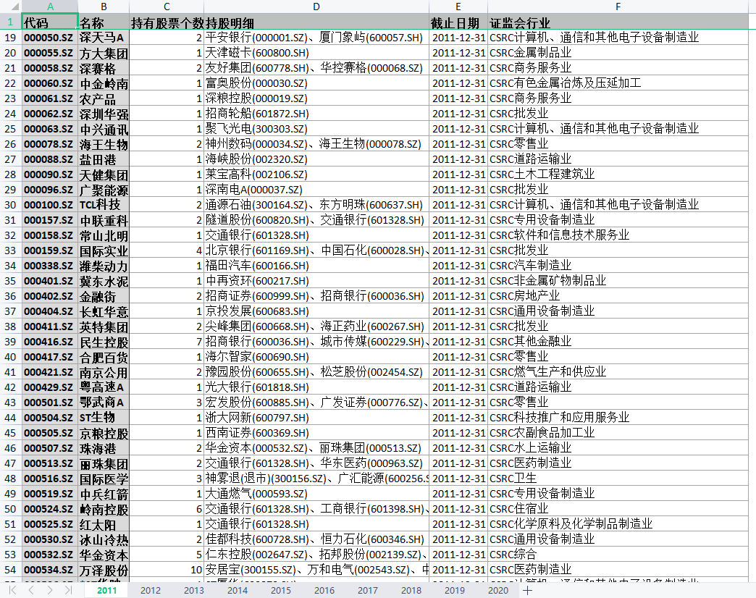Select column E header
This screenshot has height=598, width=756.
[458, 7]
